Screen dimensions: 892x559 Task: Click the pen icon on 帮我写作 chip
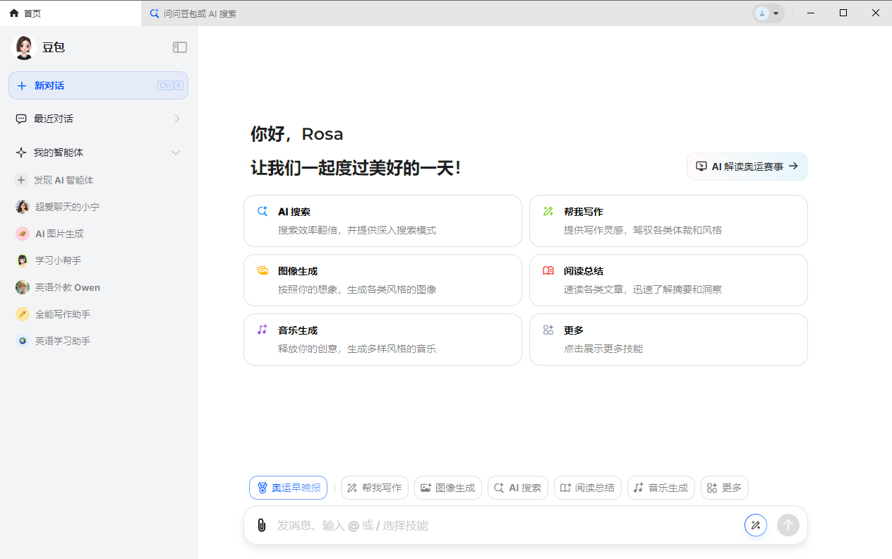351,487
